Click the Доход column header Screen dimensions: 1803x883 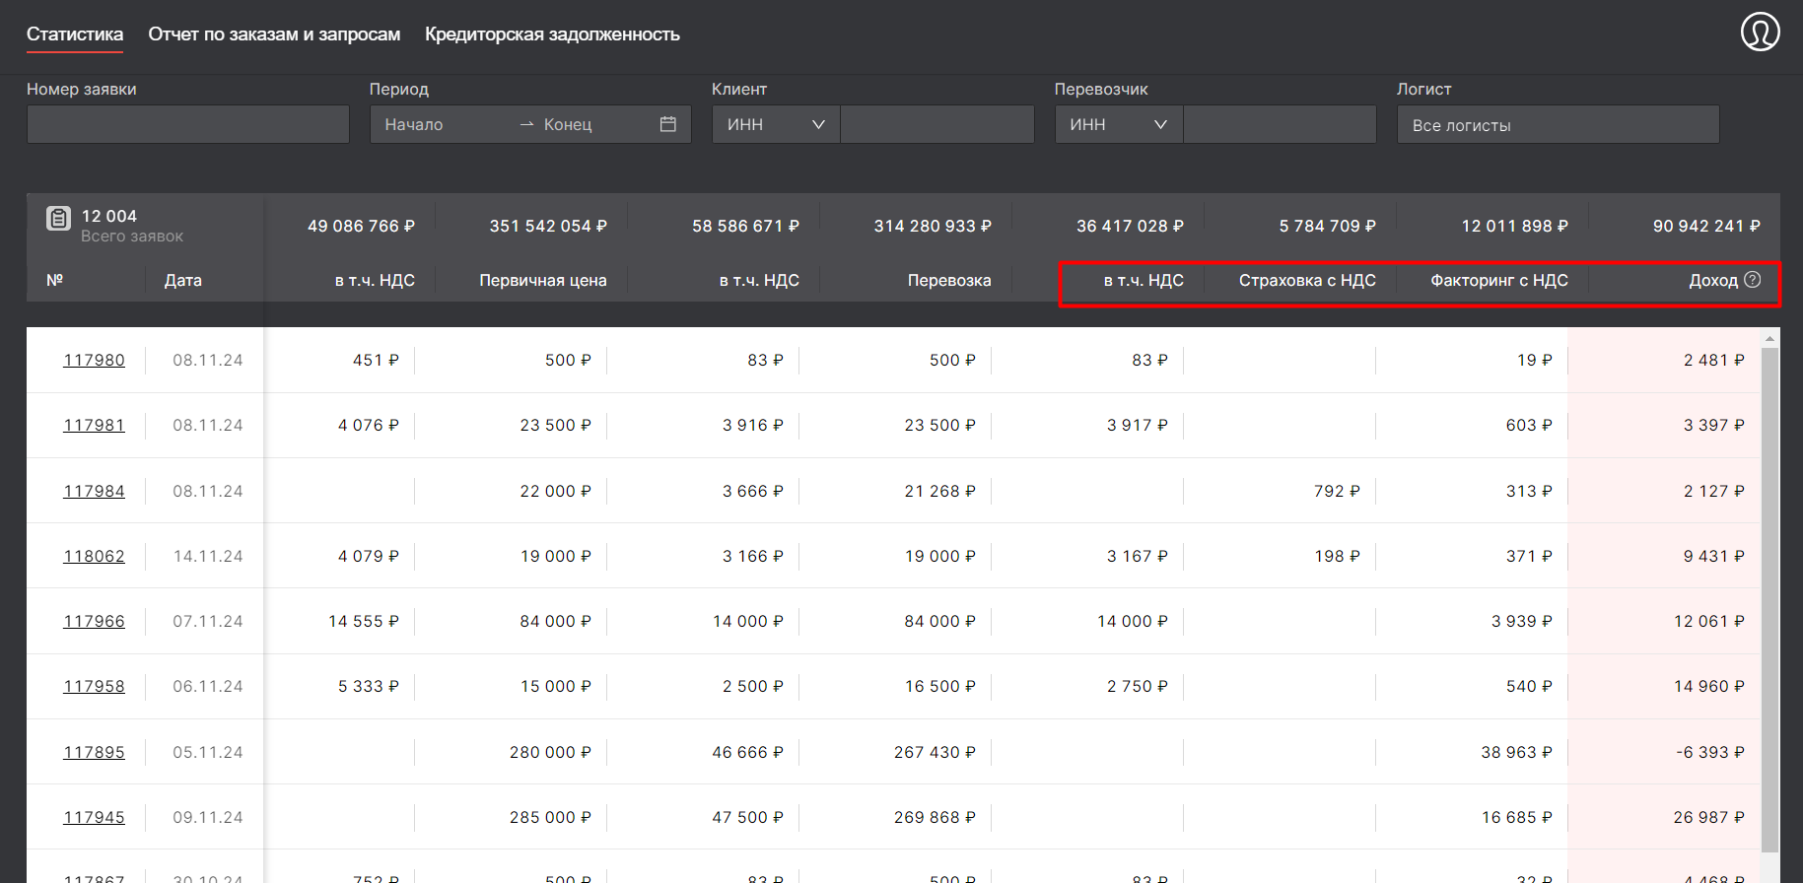[x=1713, y=280]
